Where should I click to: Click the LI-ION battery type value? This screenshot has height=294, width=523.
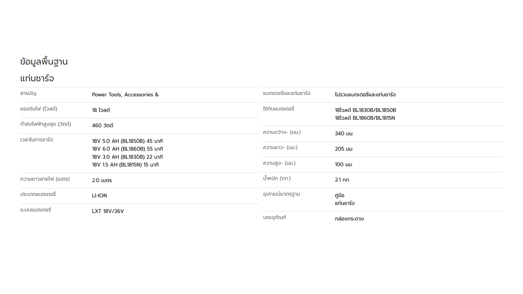[99, 196]
